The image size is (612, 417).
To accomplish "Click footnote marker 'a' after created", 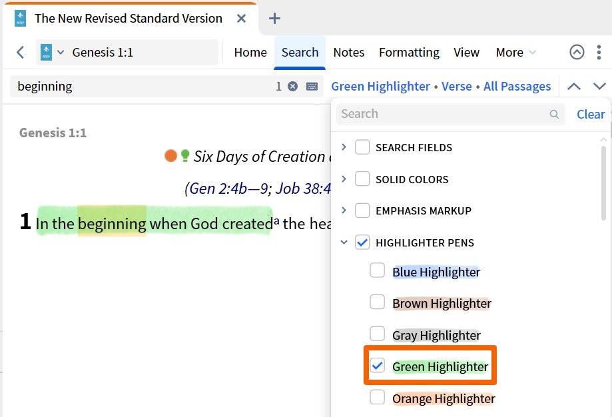I will tap(276, 221).
